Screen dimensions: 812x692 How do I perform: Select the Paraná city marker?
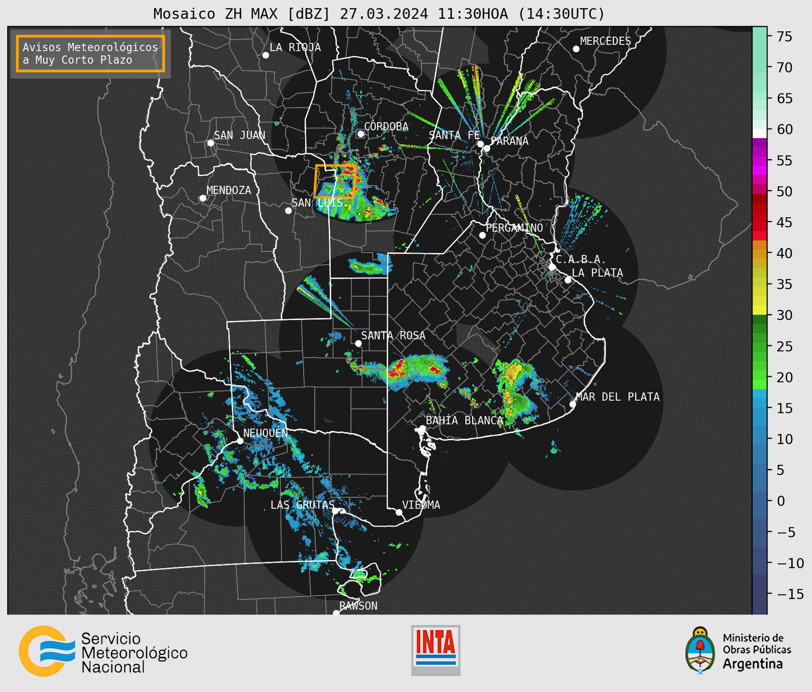pos(487,148)
